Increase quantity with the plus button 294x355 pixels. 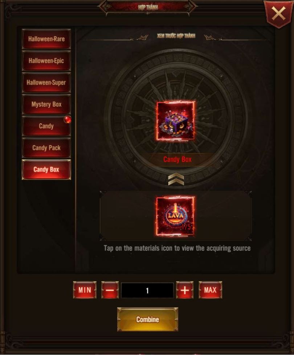pos(185,290)
